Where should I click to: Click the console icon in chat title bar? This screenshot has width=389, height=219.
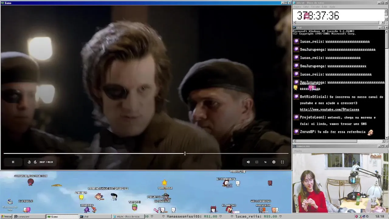(x=294, y=28)
